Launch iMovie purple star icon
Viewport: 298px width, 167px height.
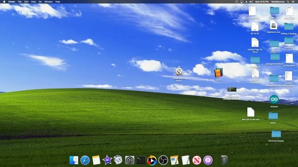107,160
